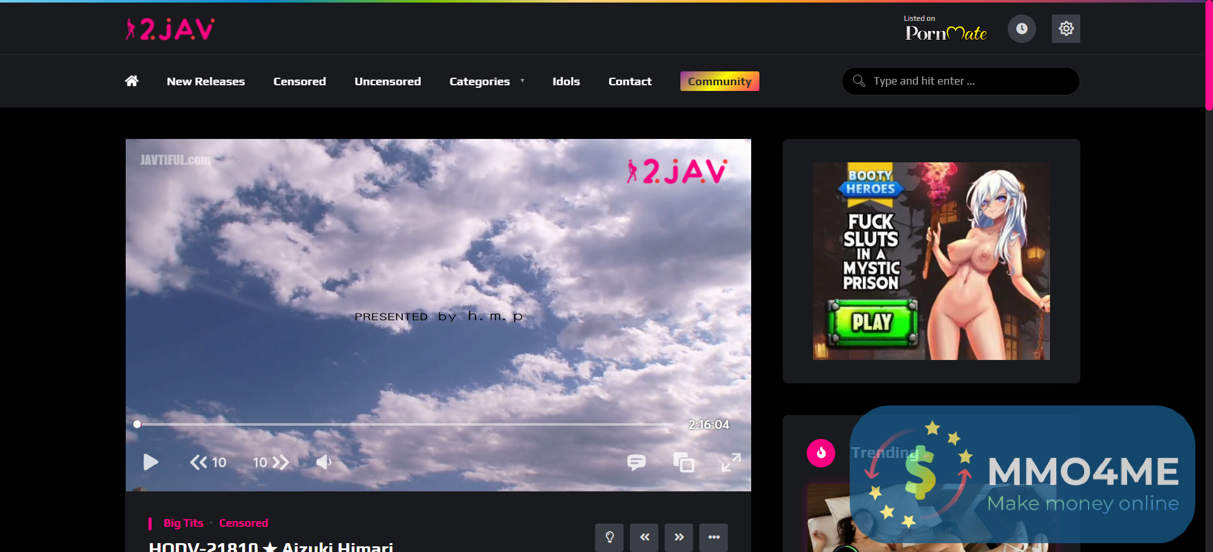Go to previous video double-left button

[x=644, y=537]
